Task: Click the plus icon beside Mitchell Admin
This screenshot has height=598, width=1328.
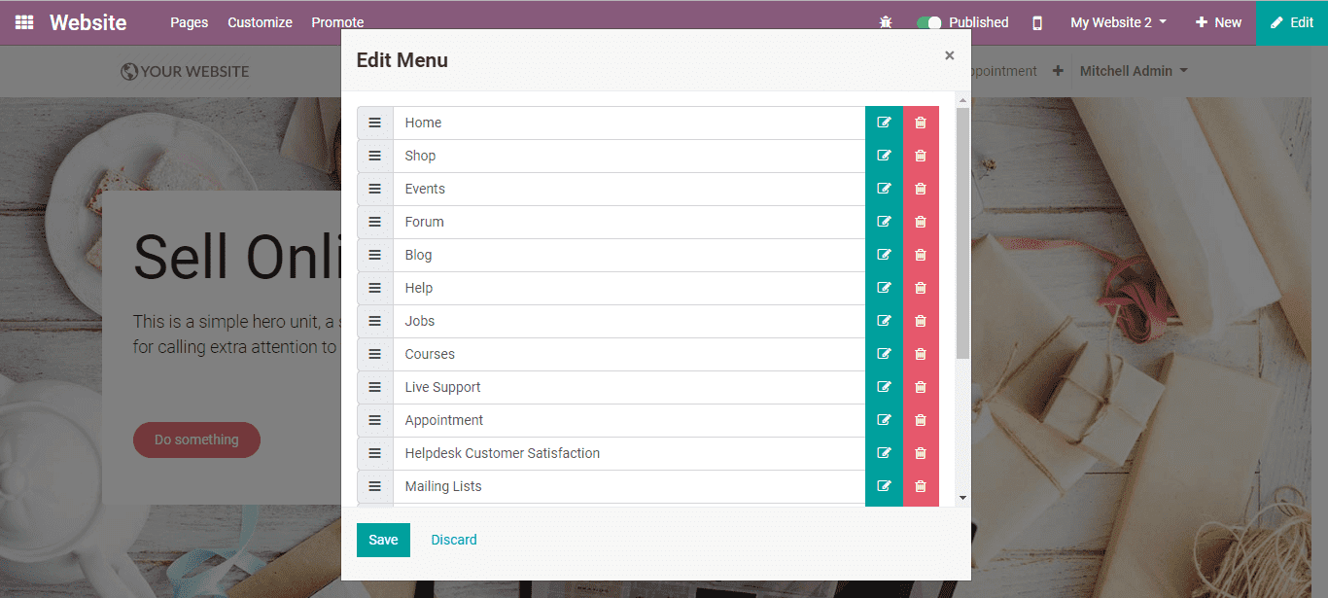Action: pos(1058,71)
